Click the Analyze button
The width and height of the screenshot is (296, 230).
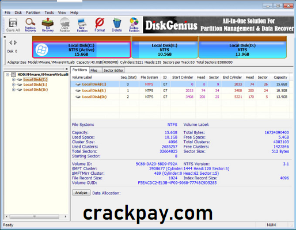point(81,193)
